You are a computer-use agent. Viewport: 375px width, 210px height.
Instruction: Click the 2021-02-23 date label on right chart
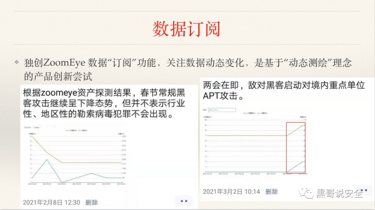[x=207, y=173]
